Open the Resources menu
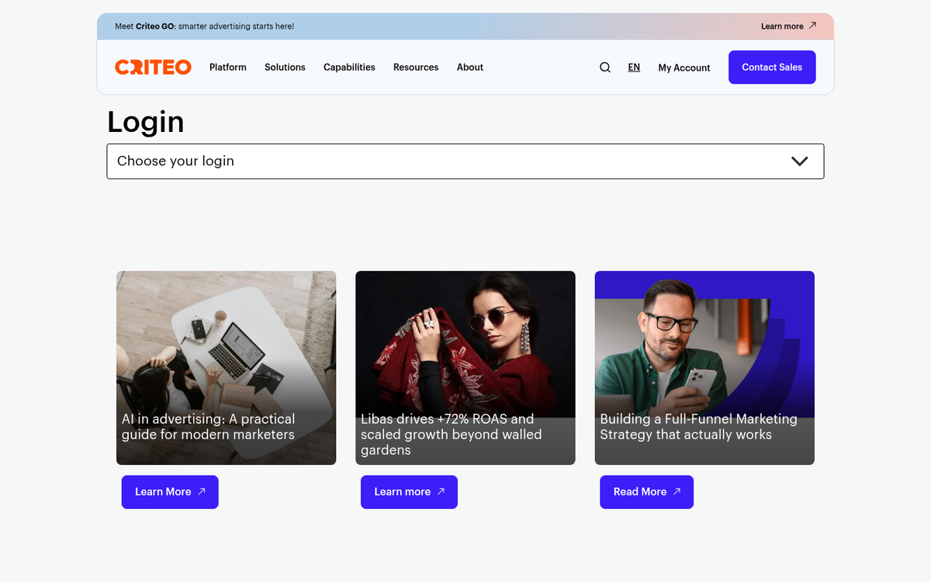 [416, 68]
